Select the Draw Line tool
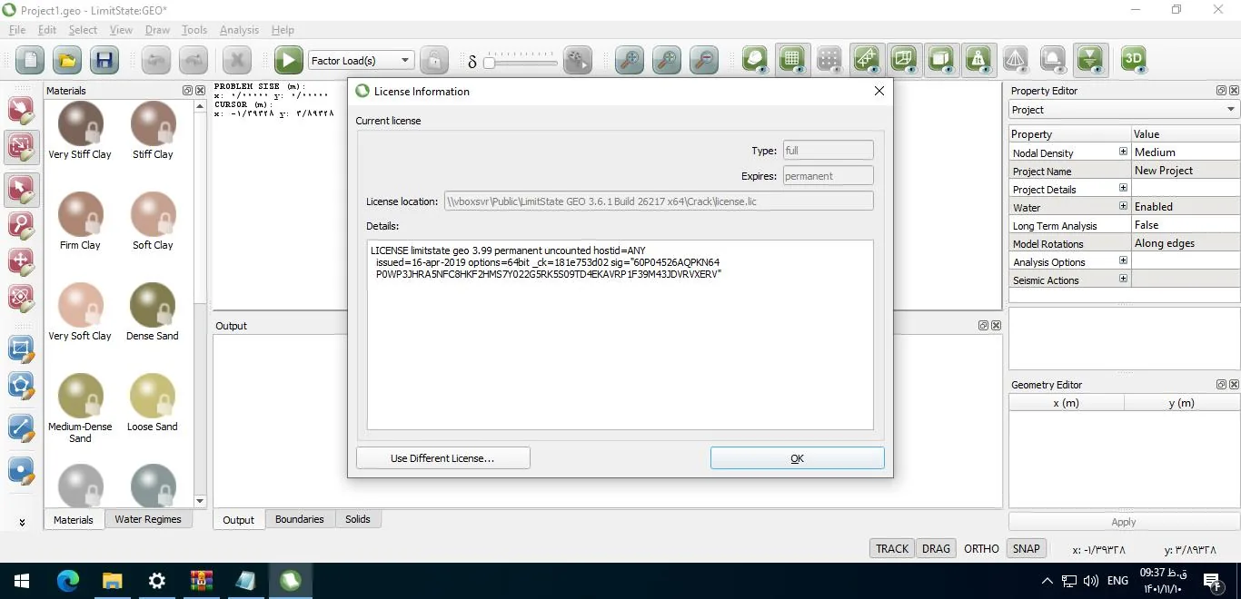This screenshot has width=1241, height=599. click(x=21, y=427)
